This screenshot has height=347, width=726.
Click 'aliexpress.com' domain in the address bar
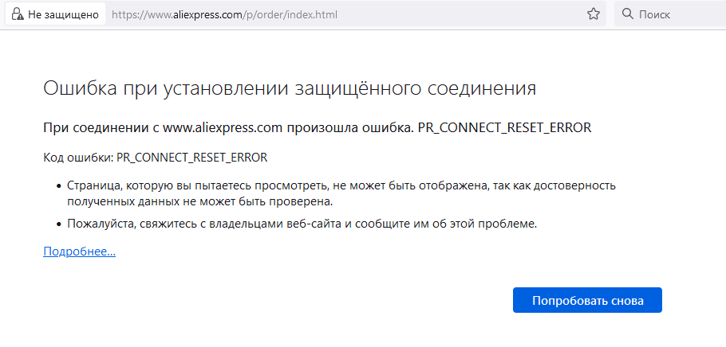(206, 15)
